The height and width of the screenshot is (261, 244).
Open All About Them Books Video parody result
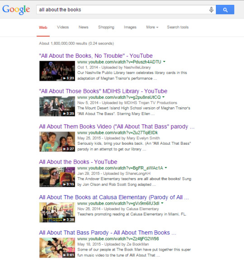(117, 127)
